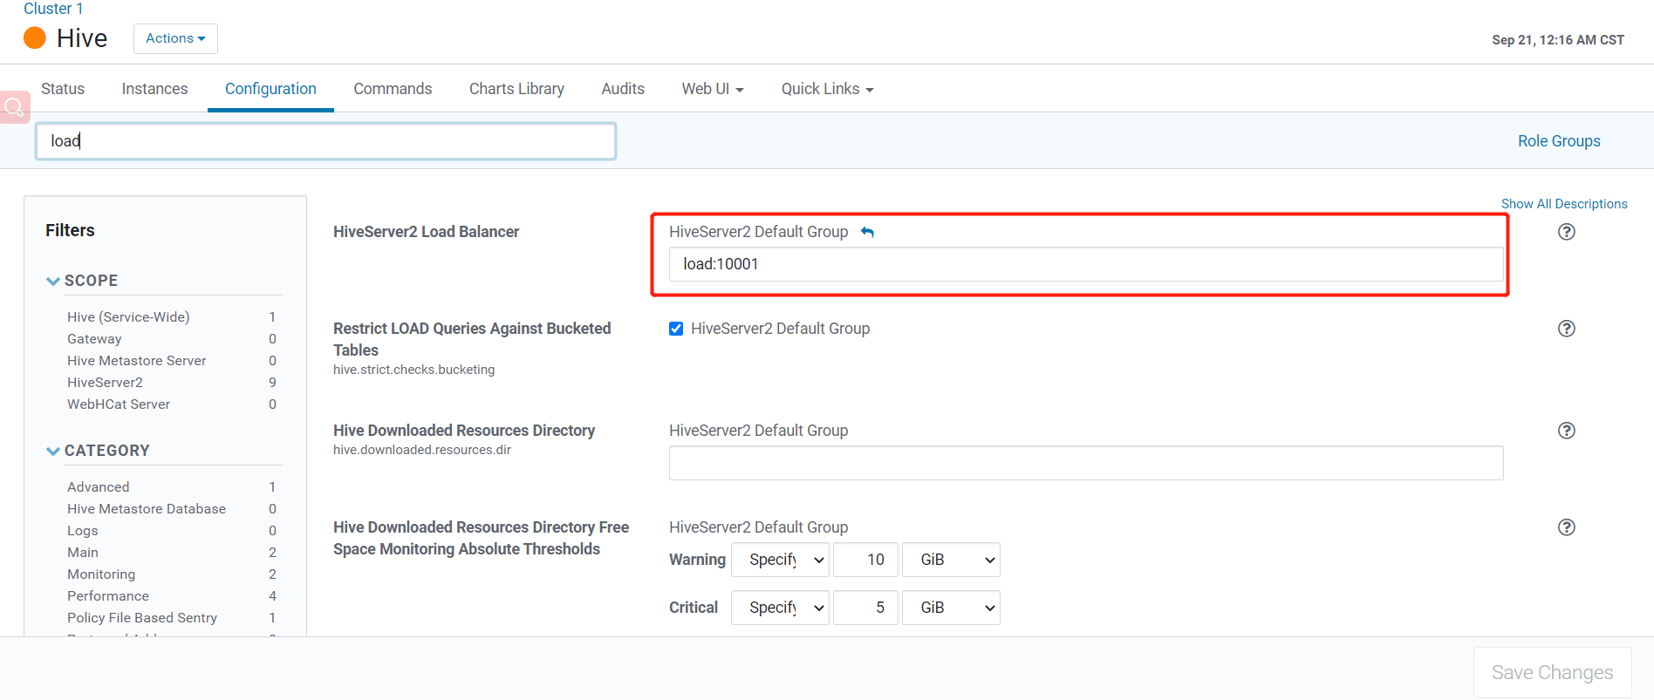Show help for Restrict LOAD Queries setting
This screenshot has height=700, width=1654.
coord(1567,329)
